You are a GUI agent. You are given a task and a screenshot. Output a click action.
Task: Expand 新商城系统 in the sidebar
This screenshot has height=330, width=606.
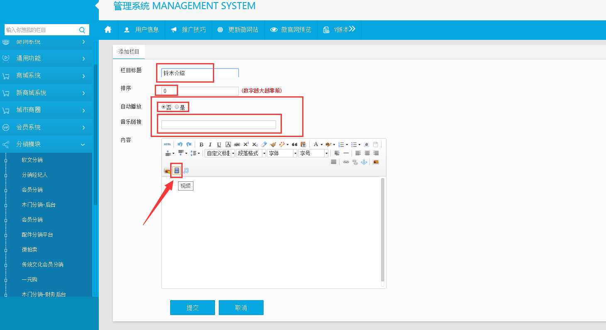click(46, 93)
